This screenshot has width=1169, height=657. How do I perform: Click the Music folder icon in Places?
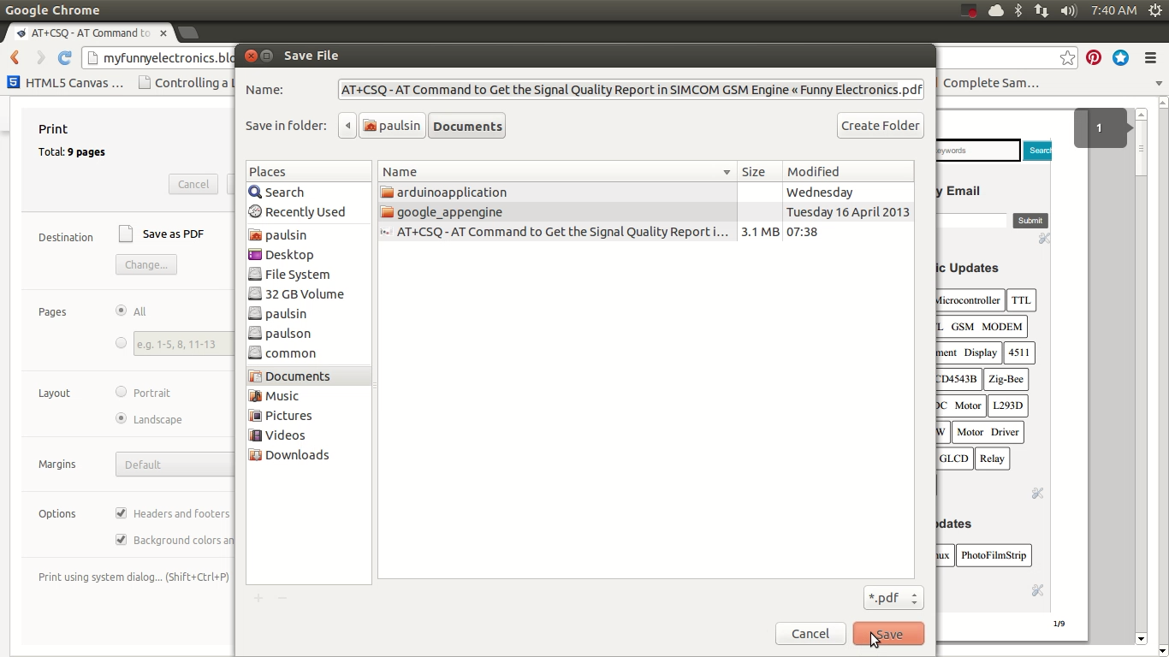tap(255, 396)
